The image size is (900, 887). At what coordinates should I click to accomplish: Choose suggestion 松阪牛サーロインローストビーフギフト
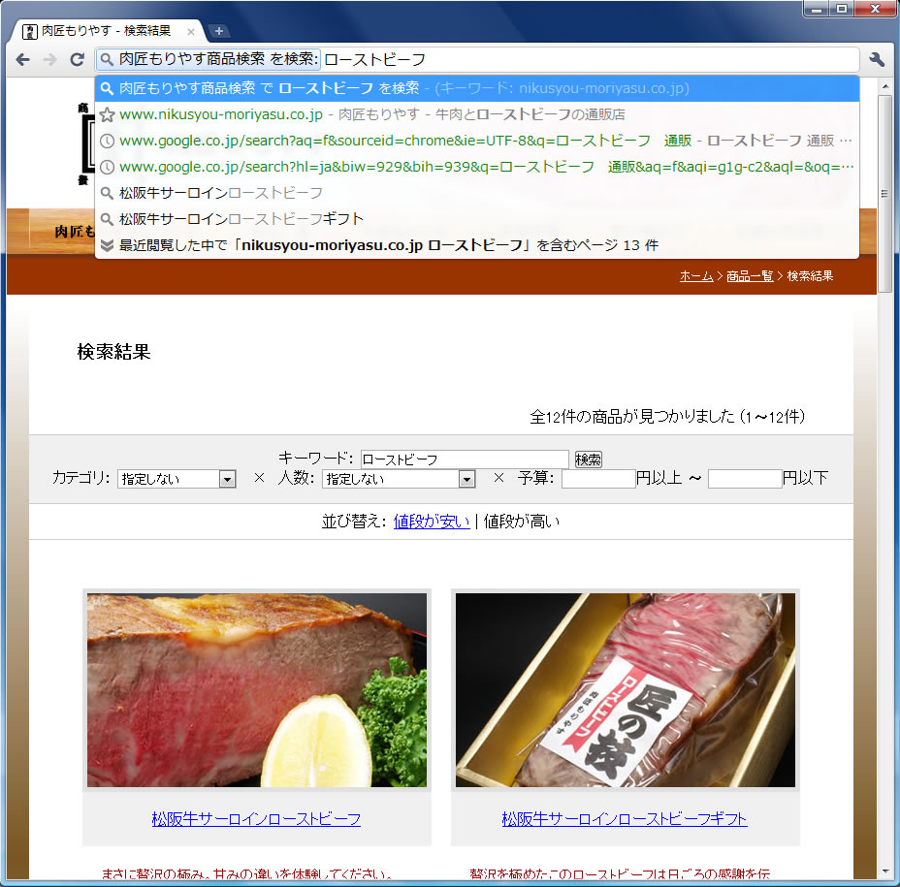[x=476, y=218]
